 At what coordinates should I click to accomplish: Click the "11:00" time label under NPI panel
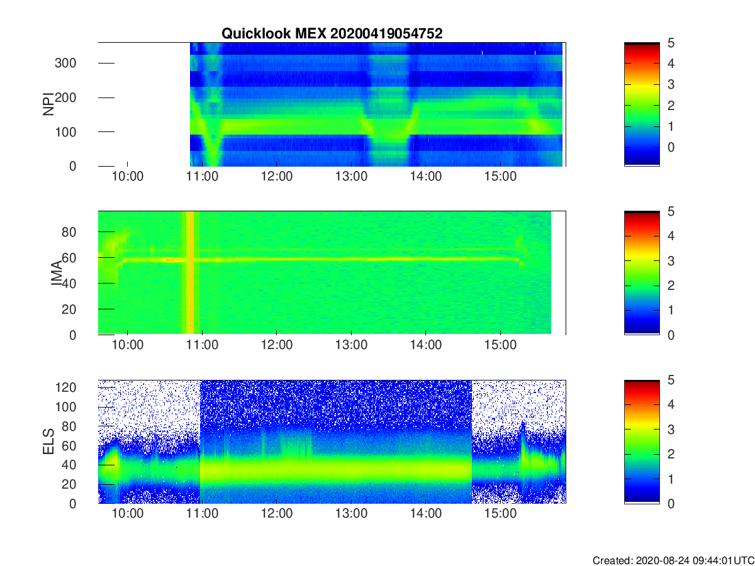[x=202, y=177]
